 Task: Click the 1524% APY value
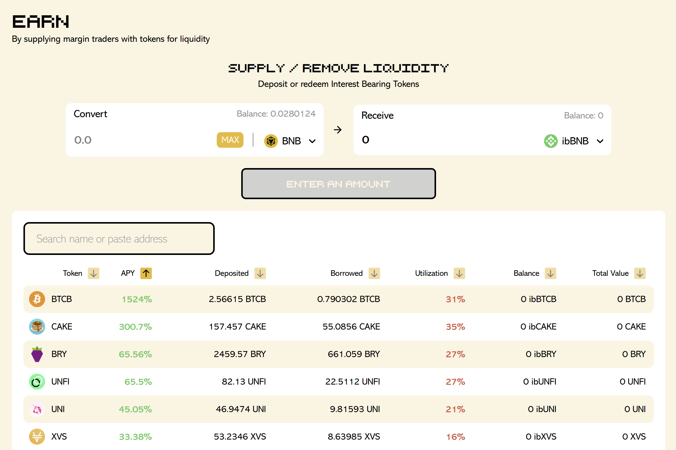coord(137,299)
